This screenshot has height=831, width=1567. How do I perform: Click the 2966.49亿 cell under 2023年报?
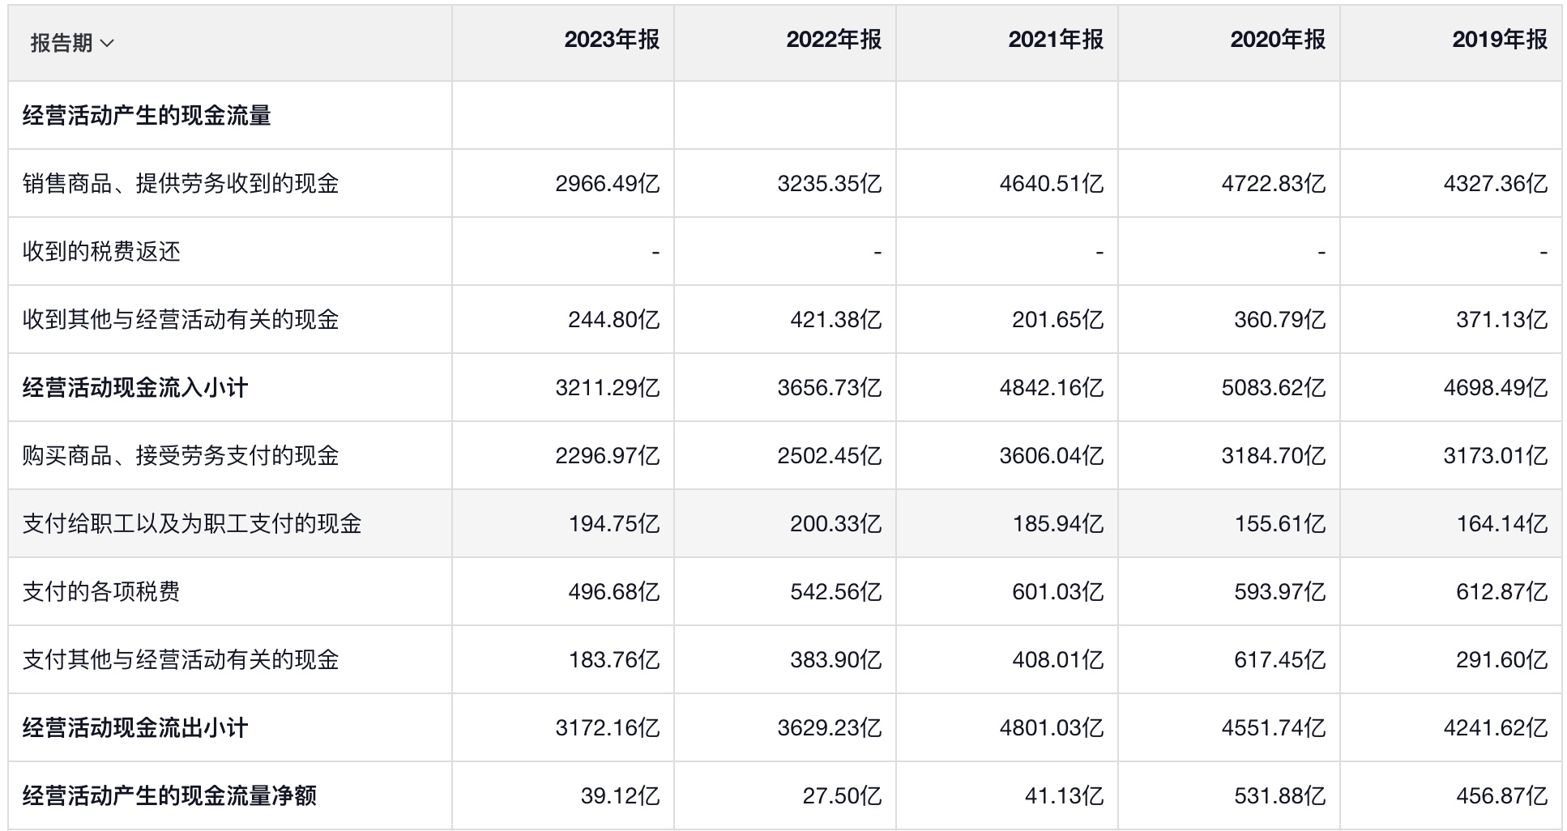607,184
